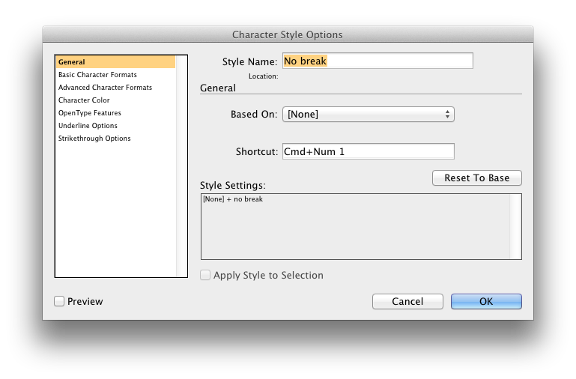
Task: Open the Based On dropdown
Action: (368, 114)
